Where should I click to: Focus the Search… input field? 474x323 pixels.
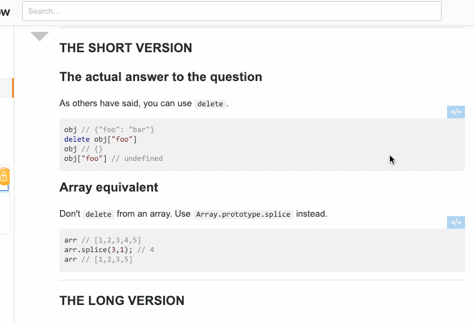(x=232, y=11)
